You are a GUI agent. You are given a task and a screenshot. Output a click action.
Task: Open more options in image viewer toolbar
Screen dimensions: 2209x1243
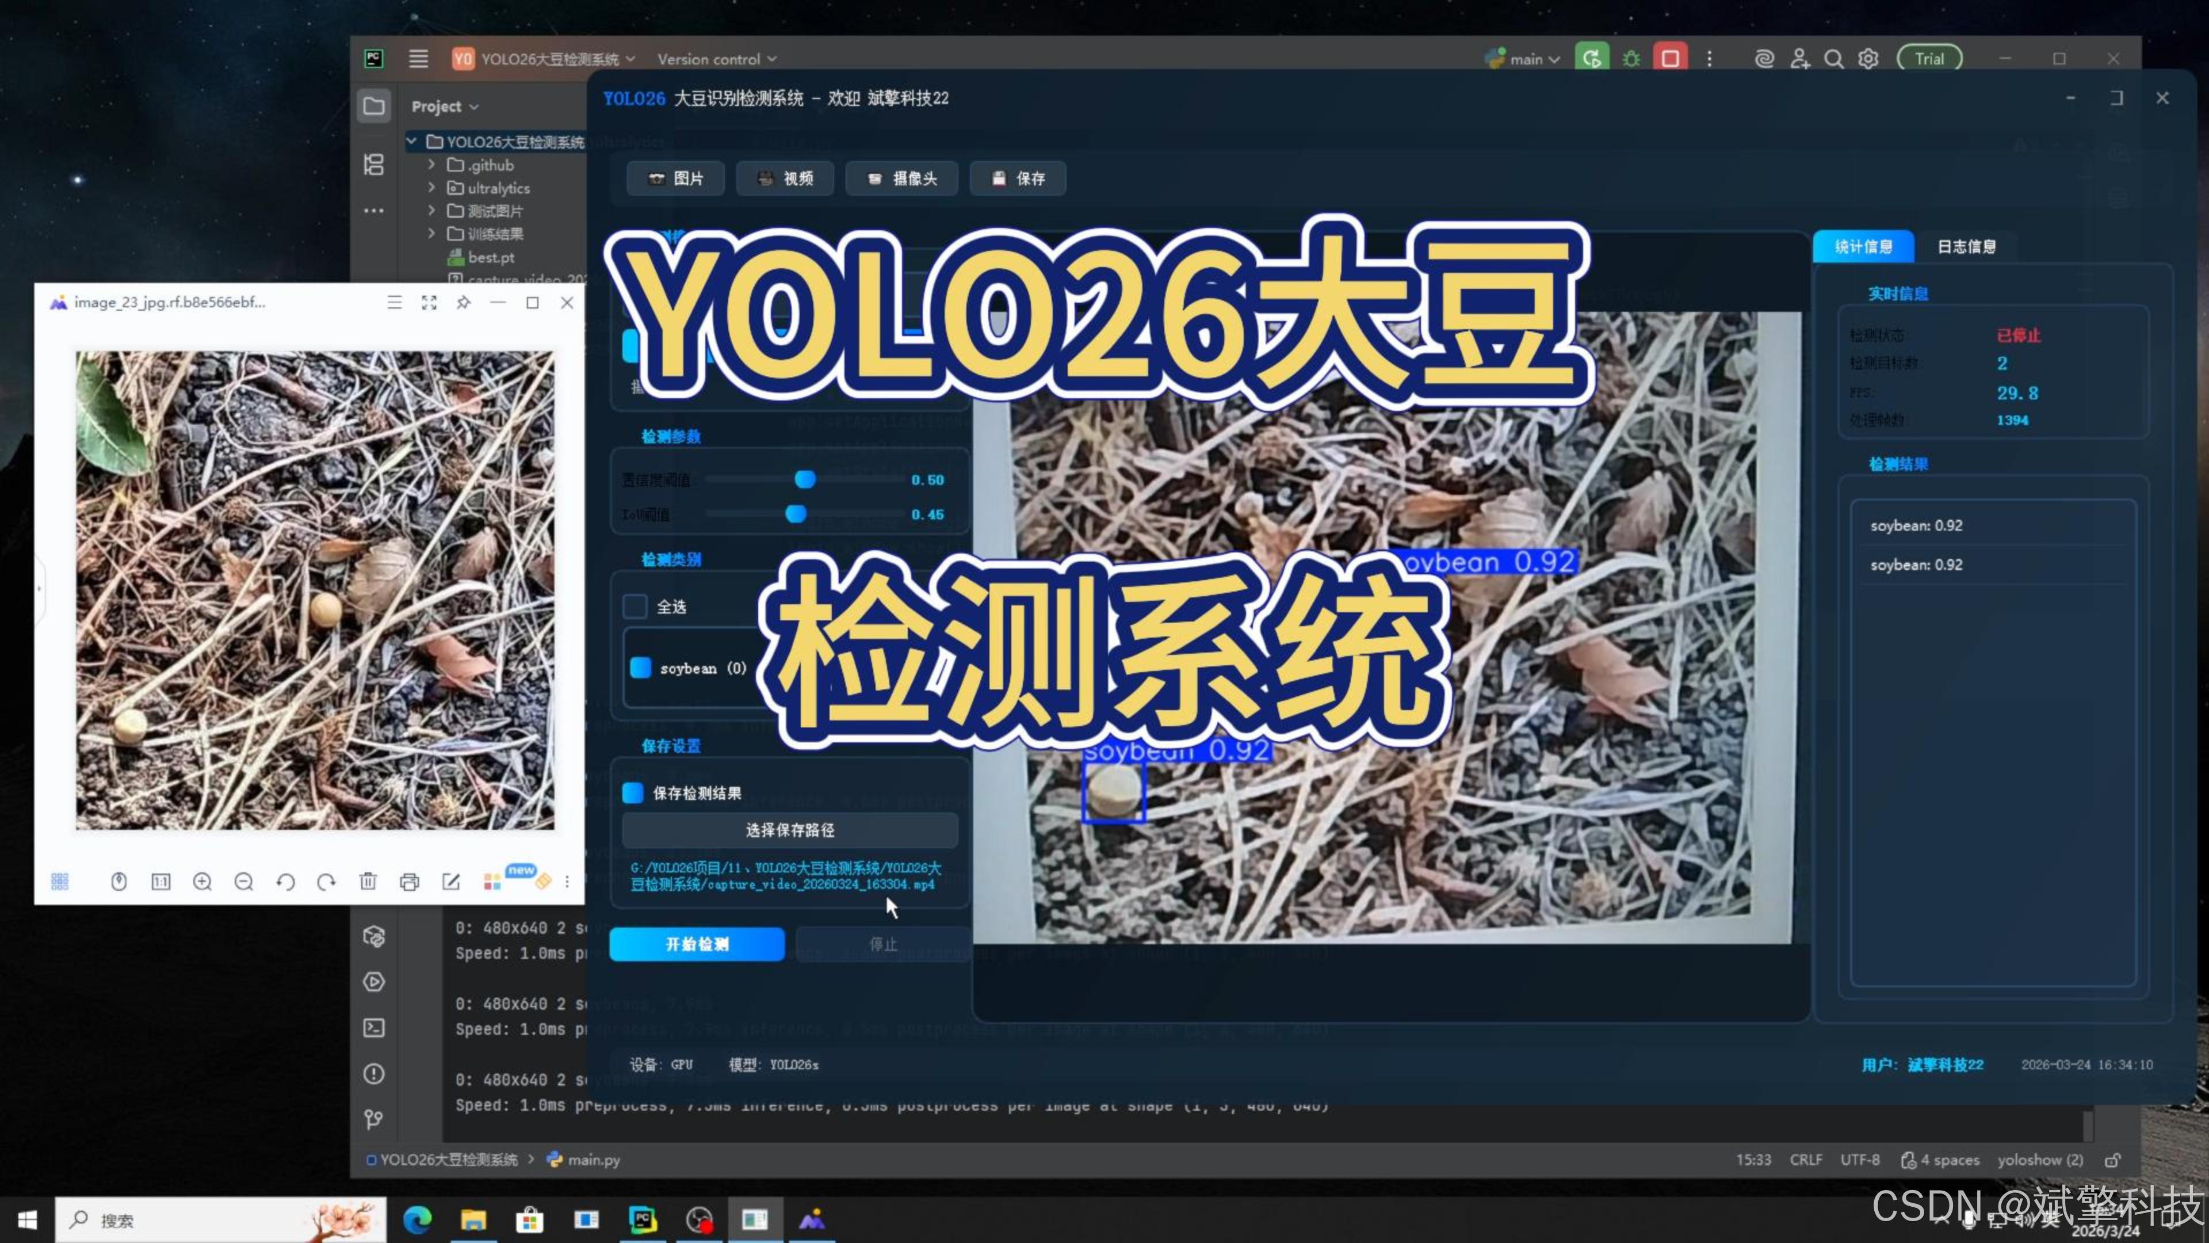(567, 882)
